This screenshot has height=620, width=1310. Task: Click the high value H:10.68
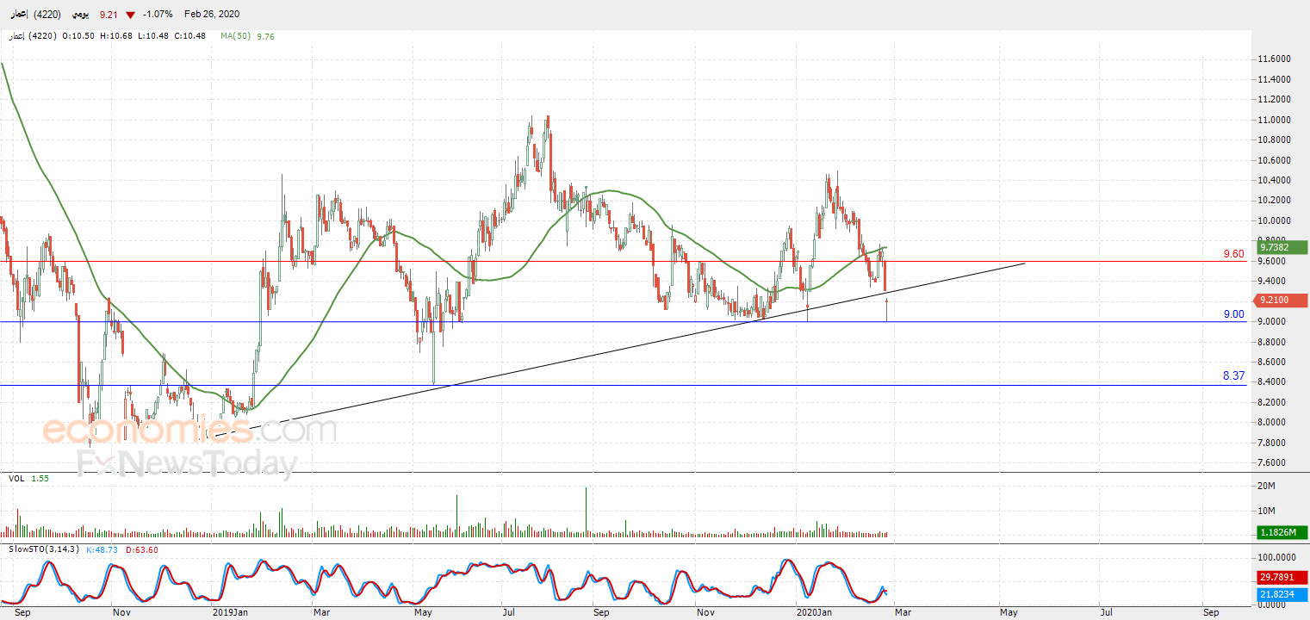point(117,36)
